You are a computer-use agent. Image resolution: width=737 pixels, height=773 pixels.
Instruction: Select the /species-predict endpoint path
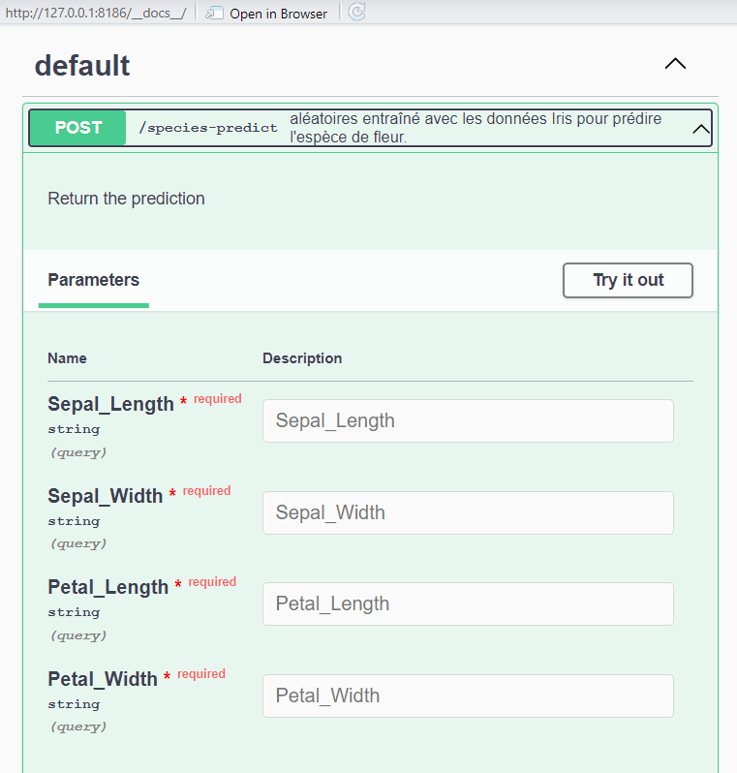[207, 128]
